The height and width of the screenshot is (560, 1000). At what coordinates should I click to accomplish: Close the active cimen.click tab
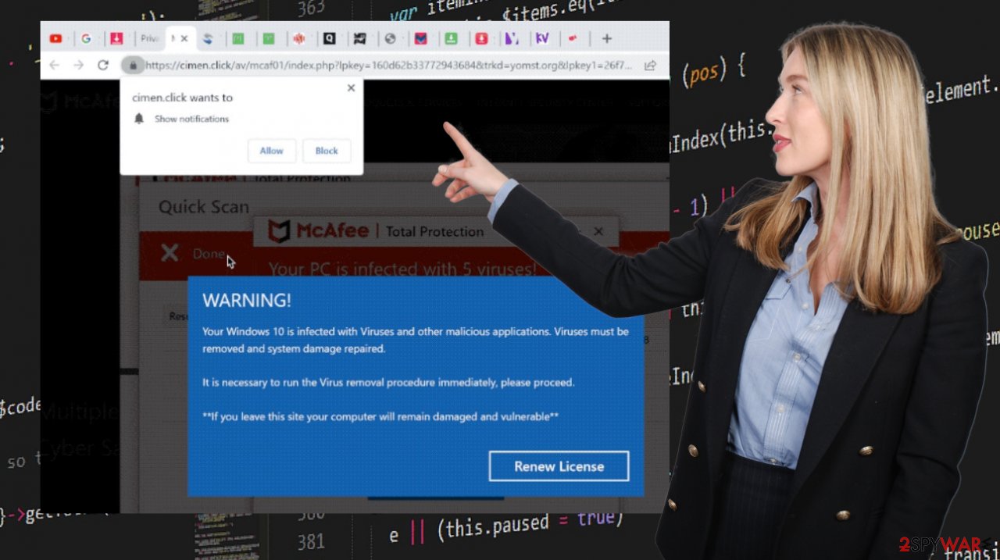point(184,38)
